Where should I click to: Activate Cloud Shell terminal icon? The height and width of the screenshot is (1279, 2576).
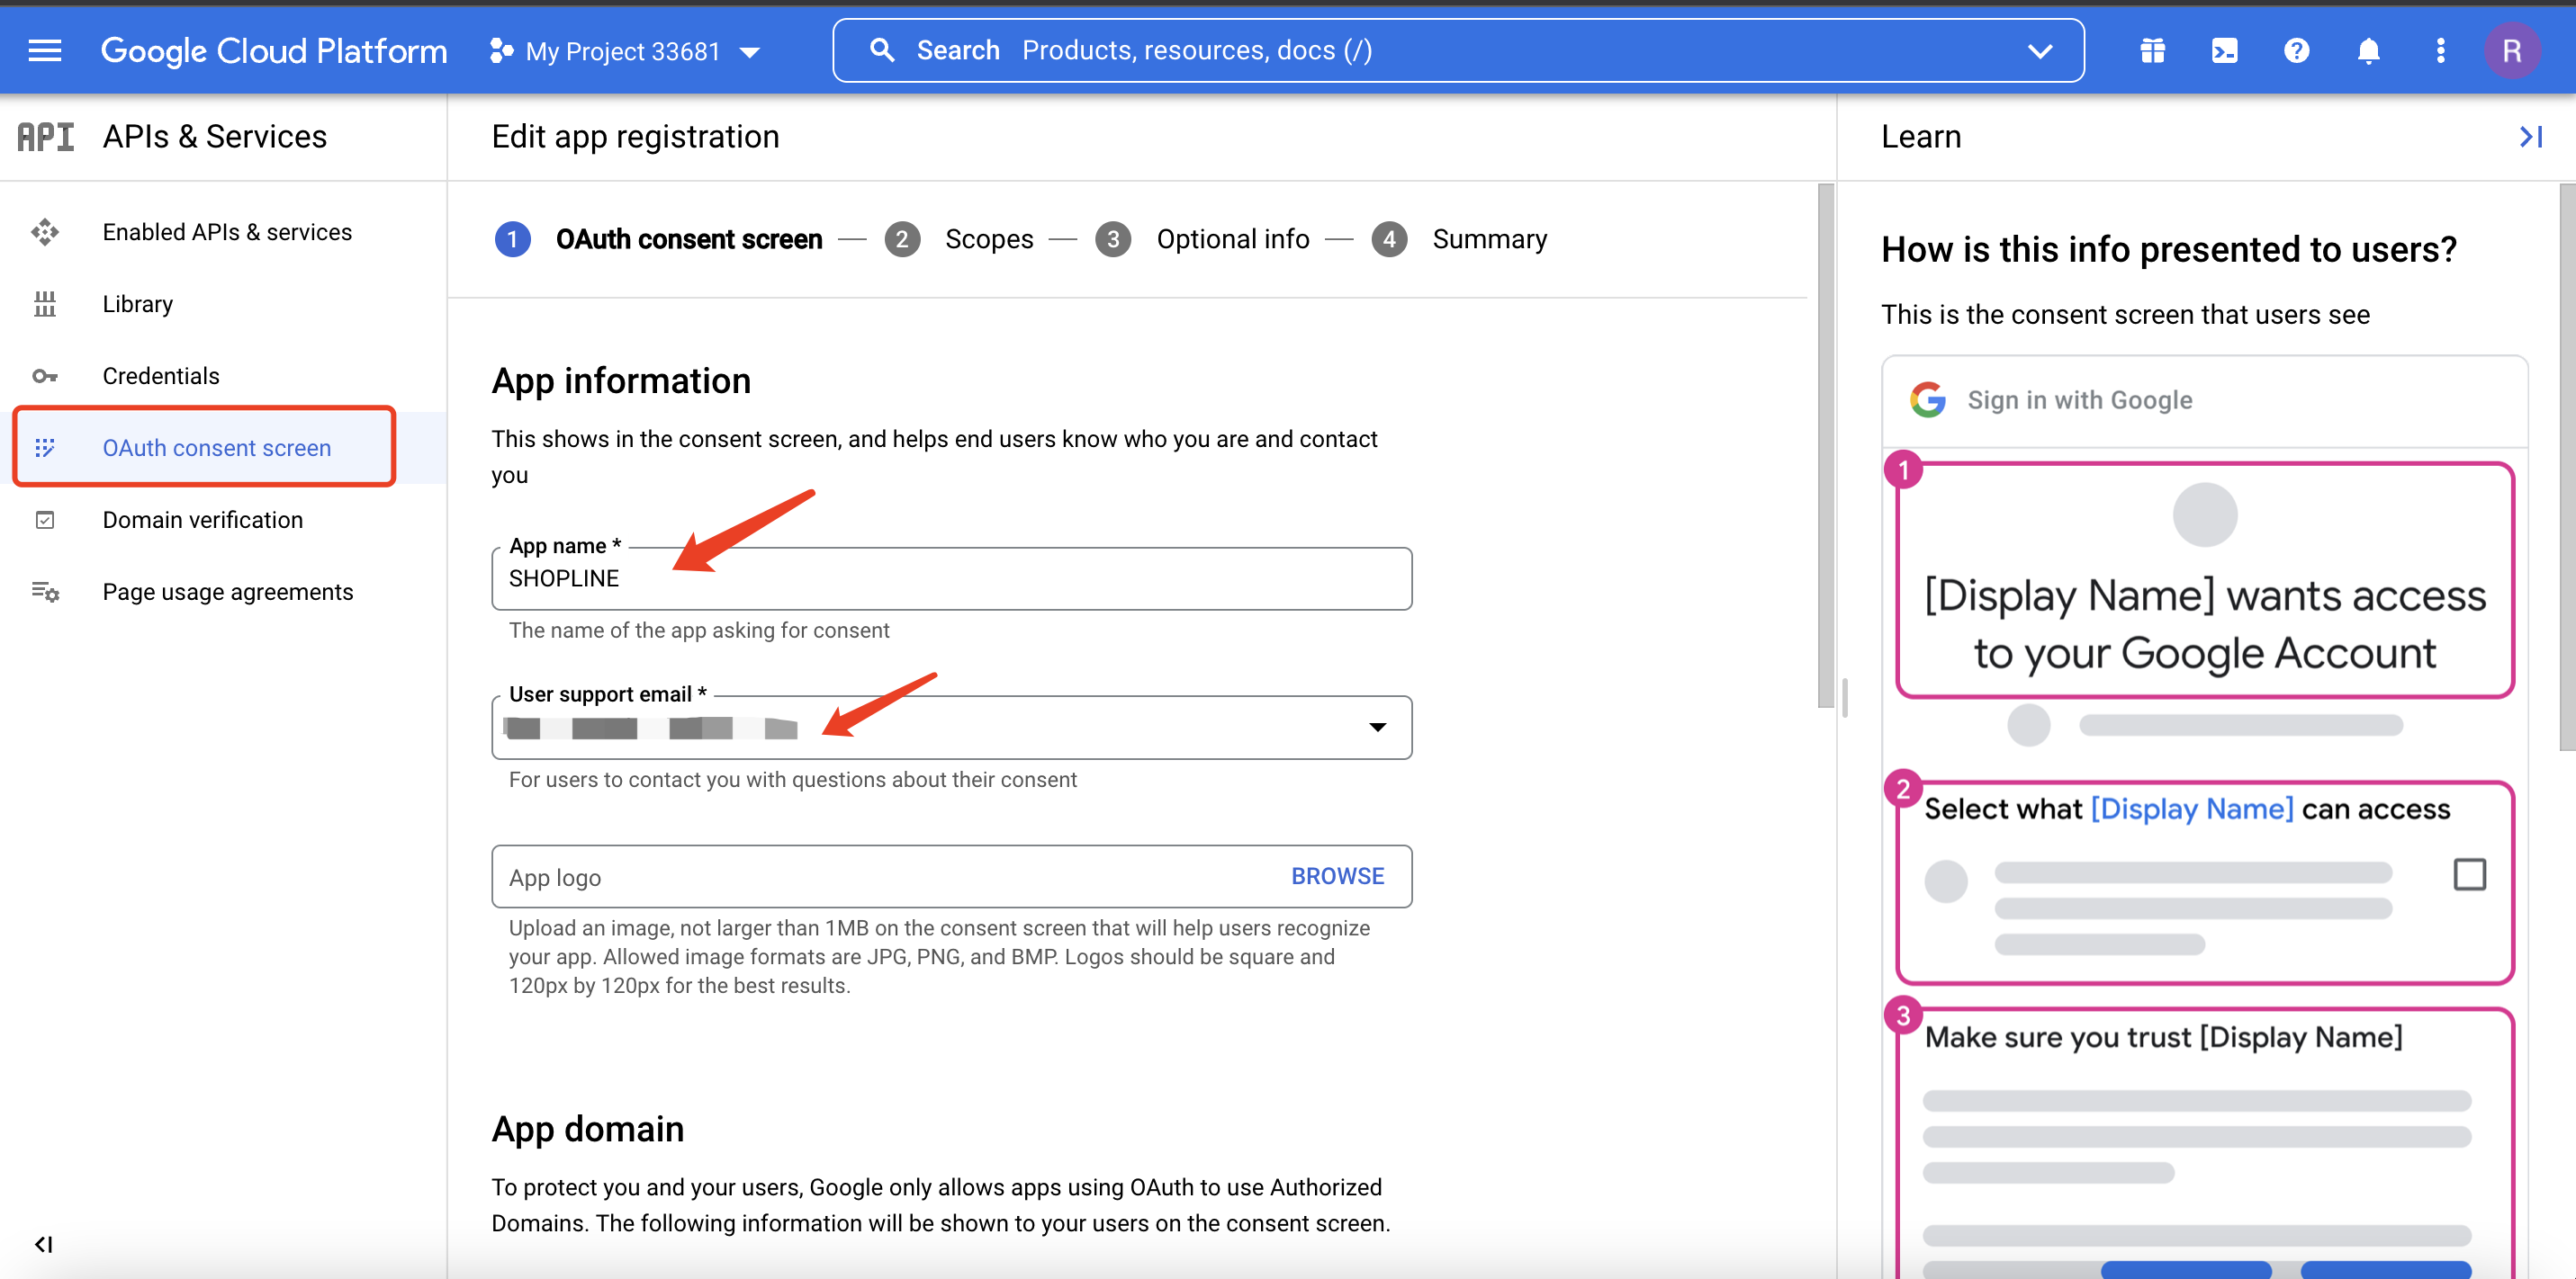pyautogui.click(x=2224, y=50)
